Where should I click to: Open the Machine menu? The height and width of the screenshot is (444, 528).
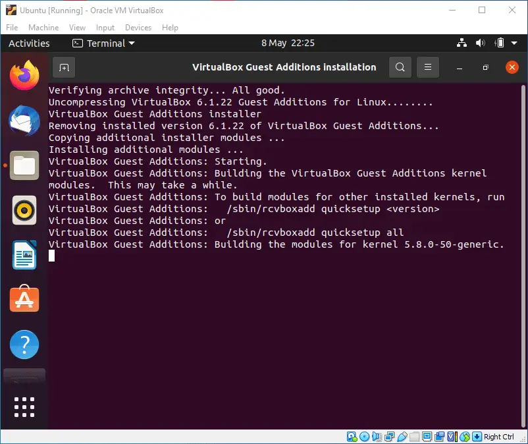click(x=43, y=27)
